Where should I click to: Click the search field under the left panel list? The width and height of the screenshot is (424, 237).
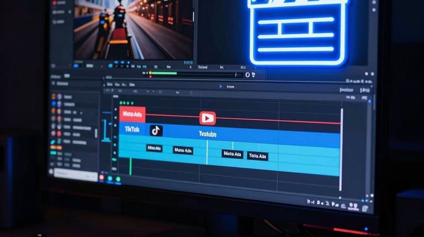coord(76,174)
